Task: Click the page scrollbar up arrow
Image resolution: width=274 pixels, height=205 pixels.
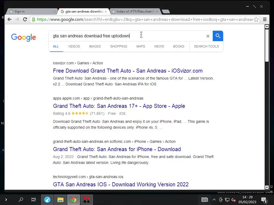Action: pyautogui.click(x=267, y=27)
